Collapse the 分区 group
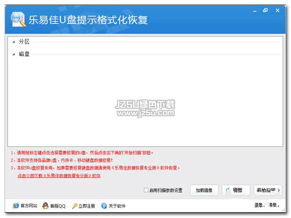 pos(14,42)
